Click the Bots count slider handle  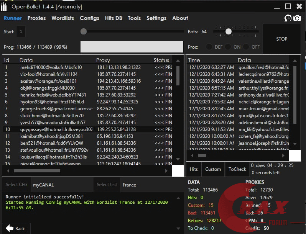click(x=228, y=31)
